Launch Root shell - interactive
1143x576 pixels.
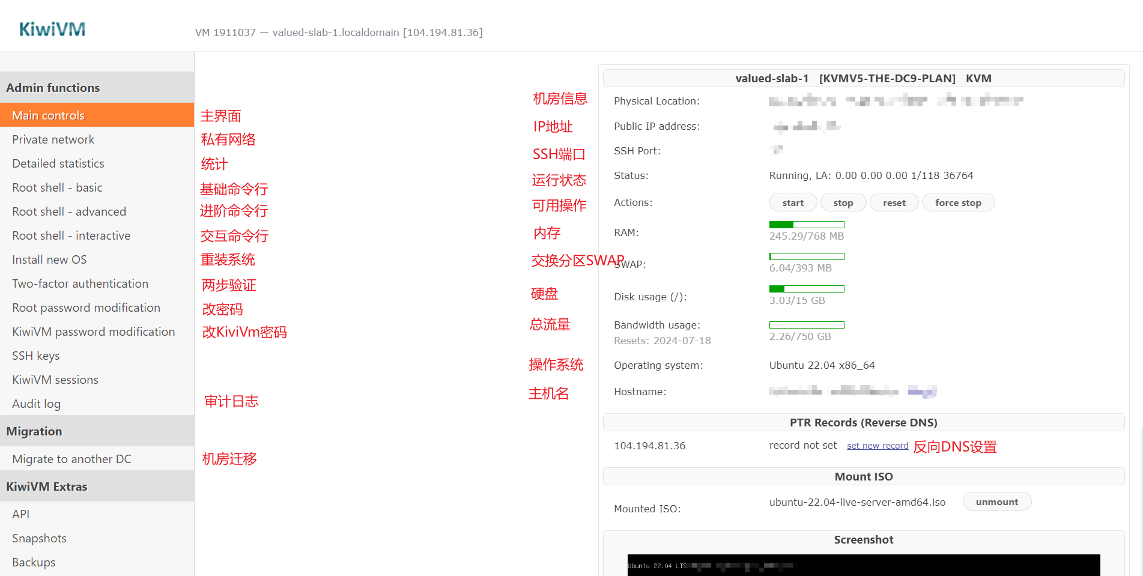(71, 235)
